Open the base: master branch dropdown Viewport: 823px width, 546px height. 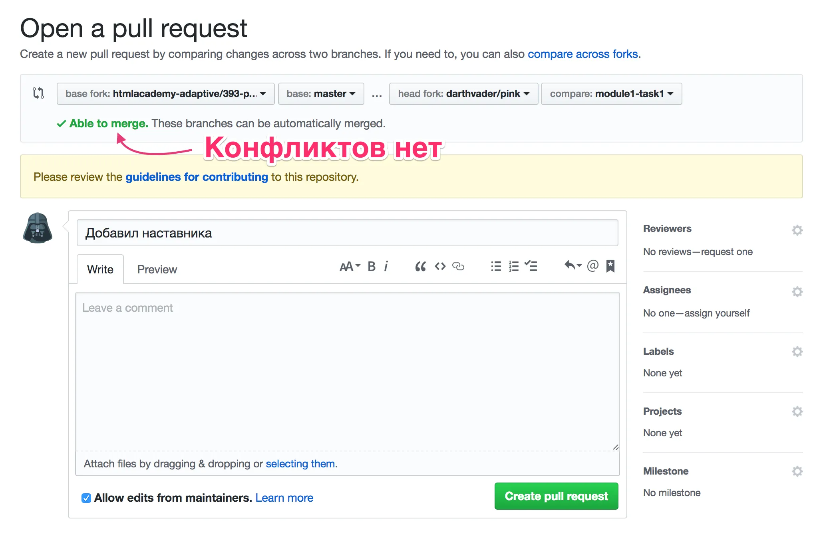coord(320,94)
